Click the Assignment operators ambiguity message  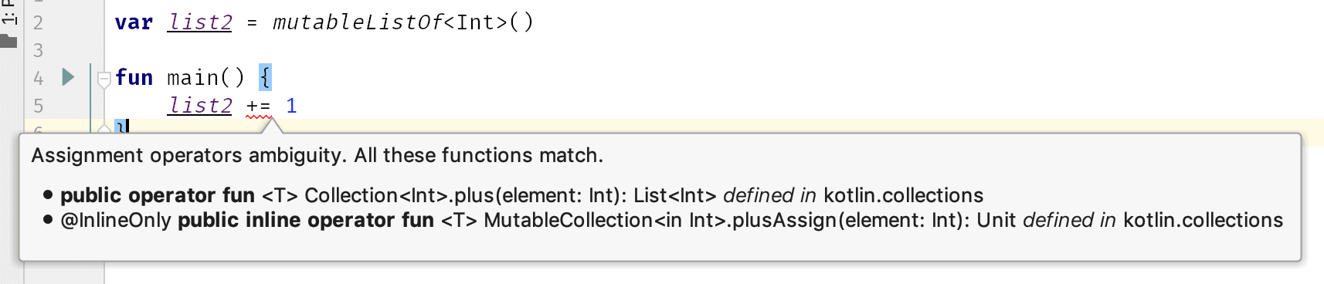tap(317, 155)
